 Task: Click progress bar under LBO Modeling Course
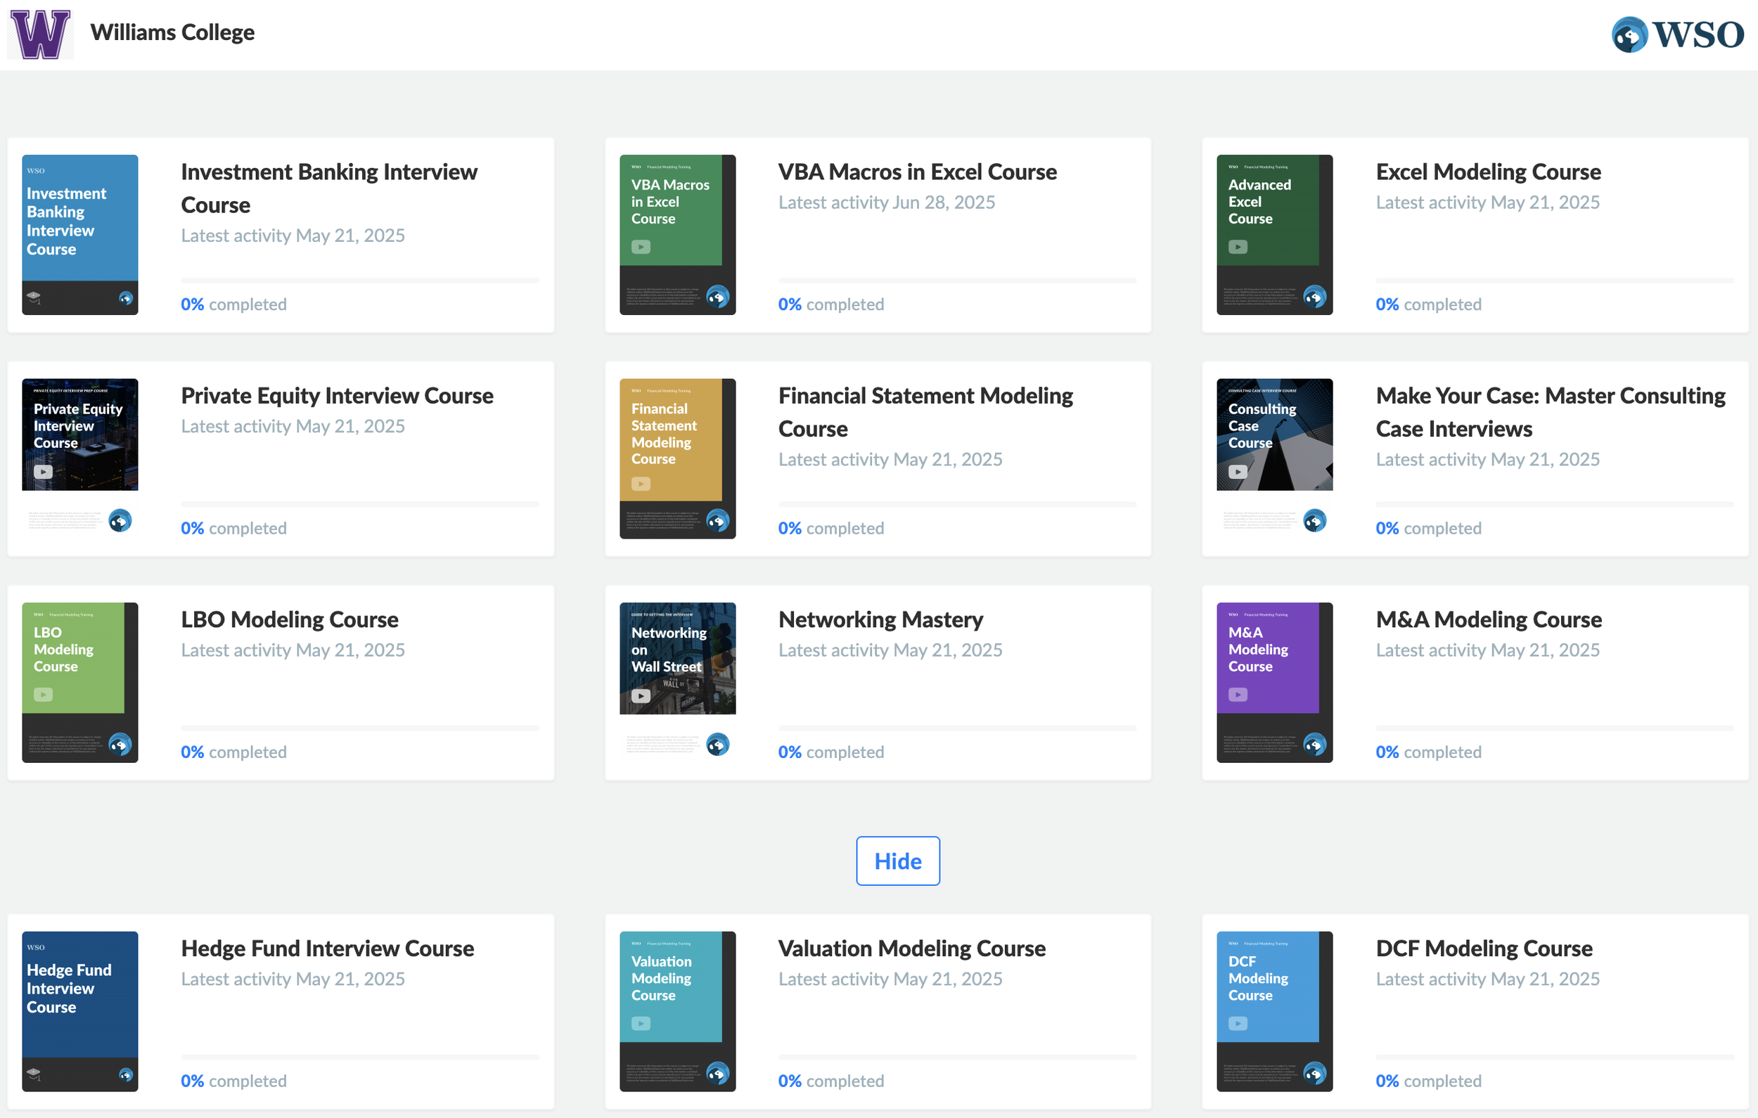click(x=359, y=728)
